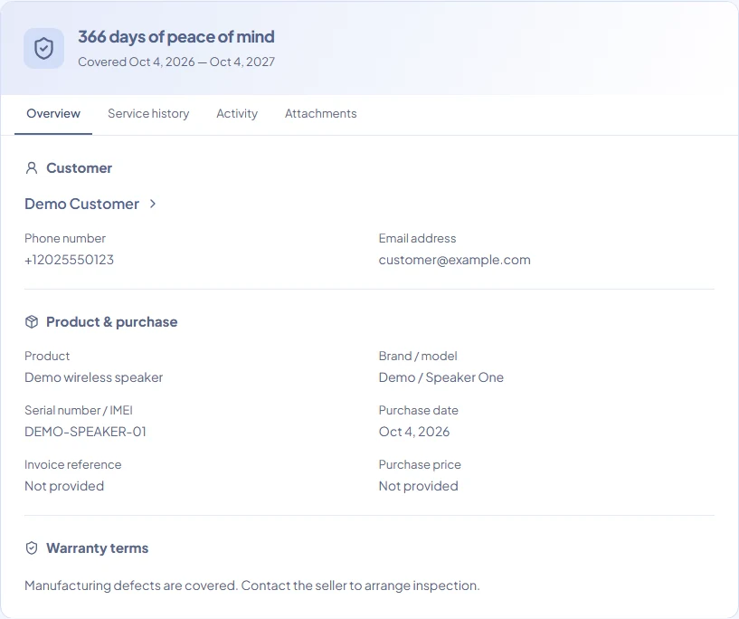Click purchase date value Oct 4, 2026
739x619 pixels.
[414, 432]
